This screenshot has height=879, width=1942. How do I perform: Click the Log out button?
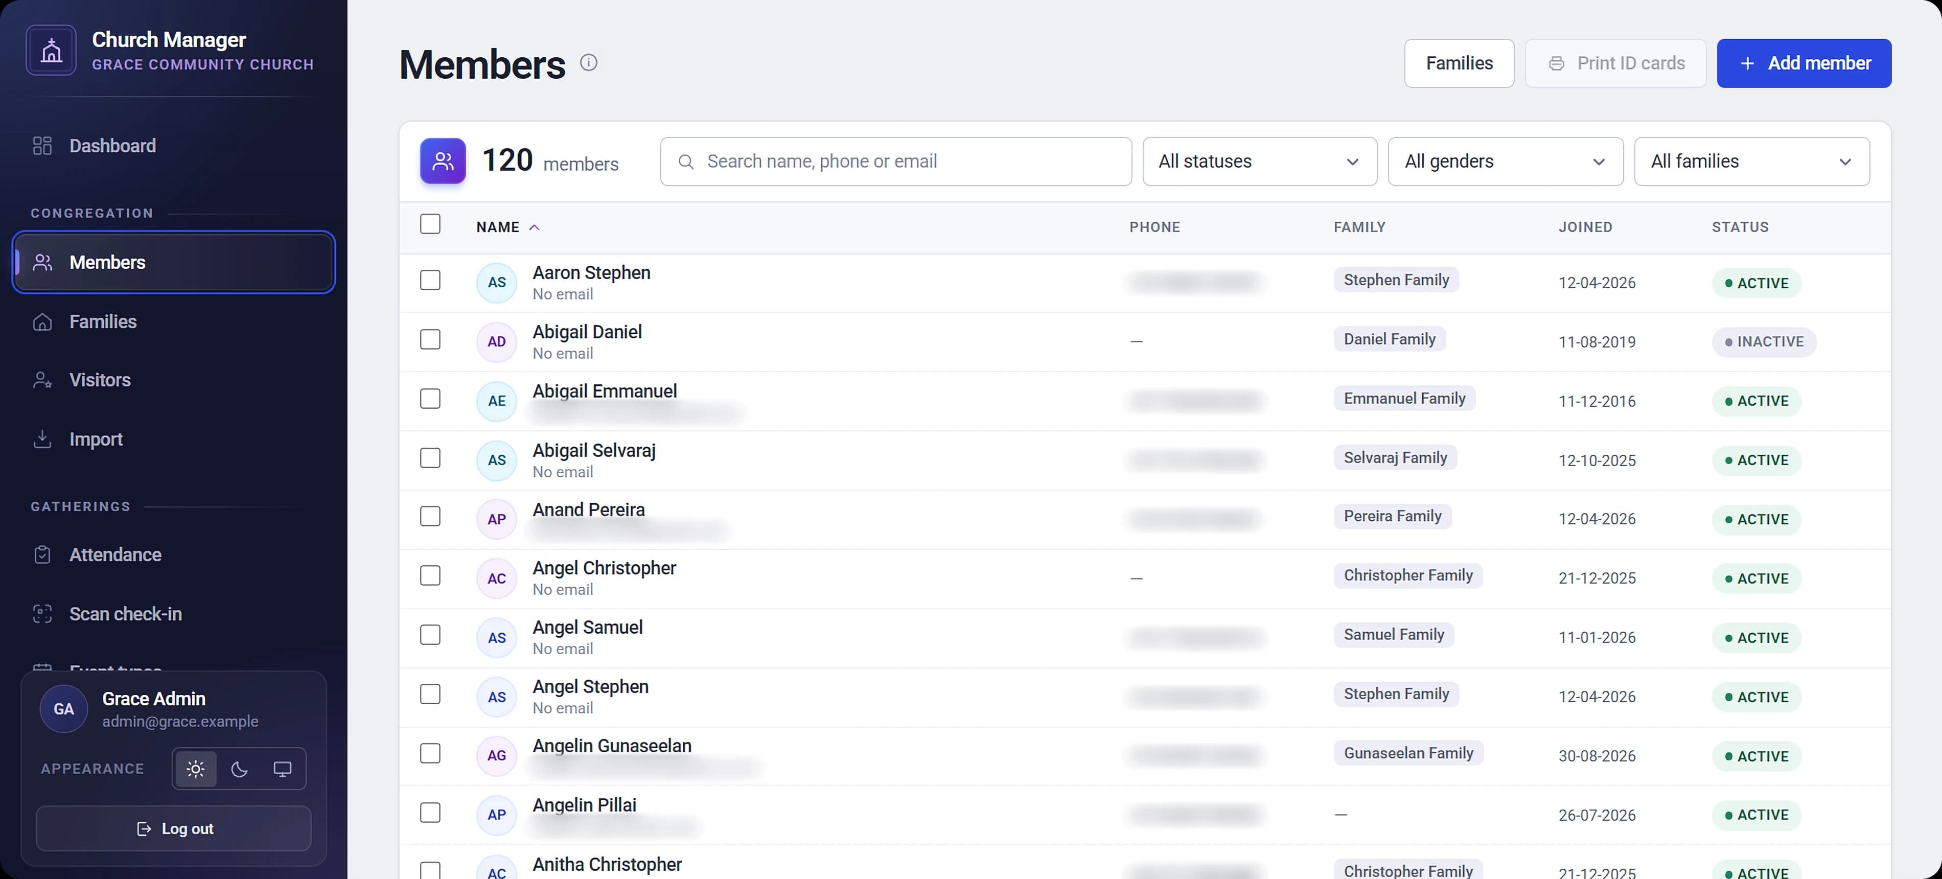click(x=173, y=828)
